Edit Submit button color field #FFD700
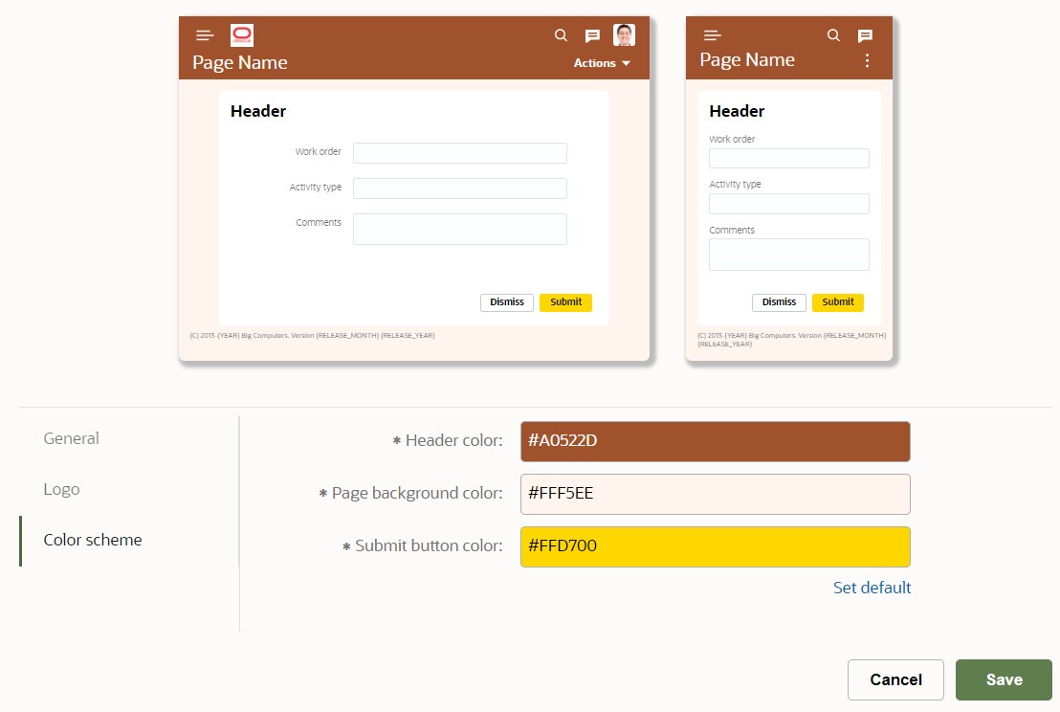The width and height of the screenshot is (1060, 712). 716,547
